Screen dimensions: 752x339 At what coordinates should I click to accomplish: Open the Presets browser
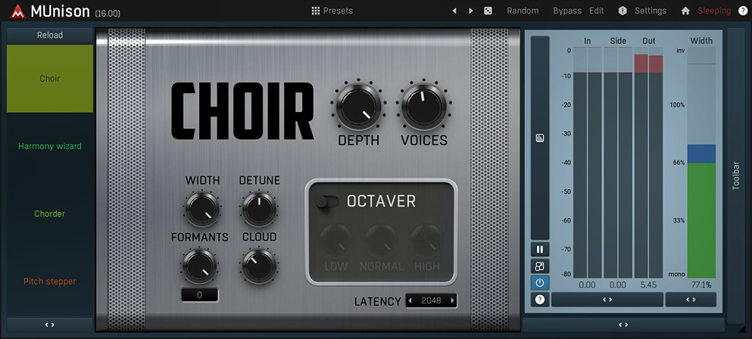pos(332,11)
